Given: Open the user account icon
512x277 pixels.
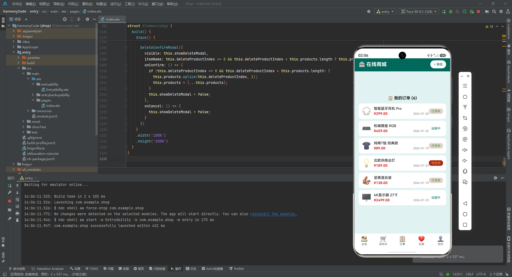Looking at the screenshot, I should (508, 12).
